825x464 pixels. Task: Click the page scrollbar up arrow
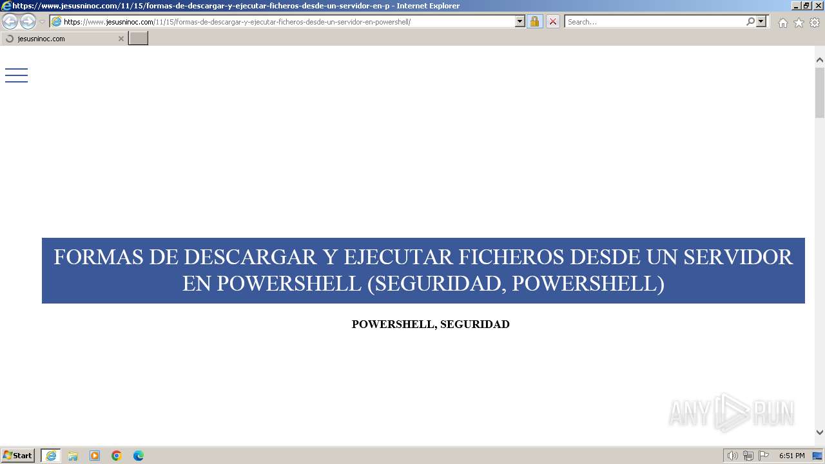coord(820,60)
